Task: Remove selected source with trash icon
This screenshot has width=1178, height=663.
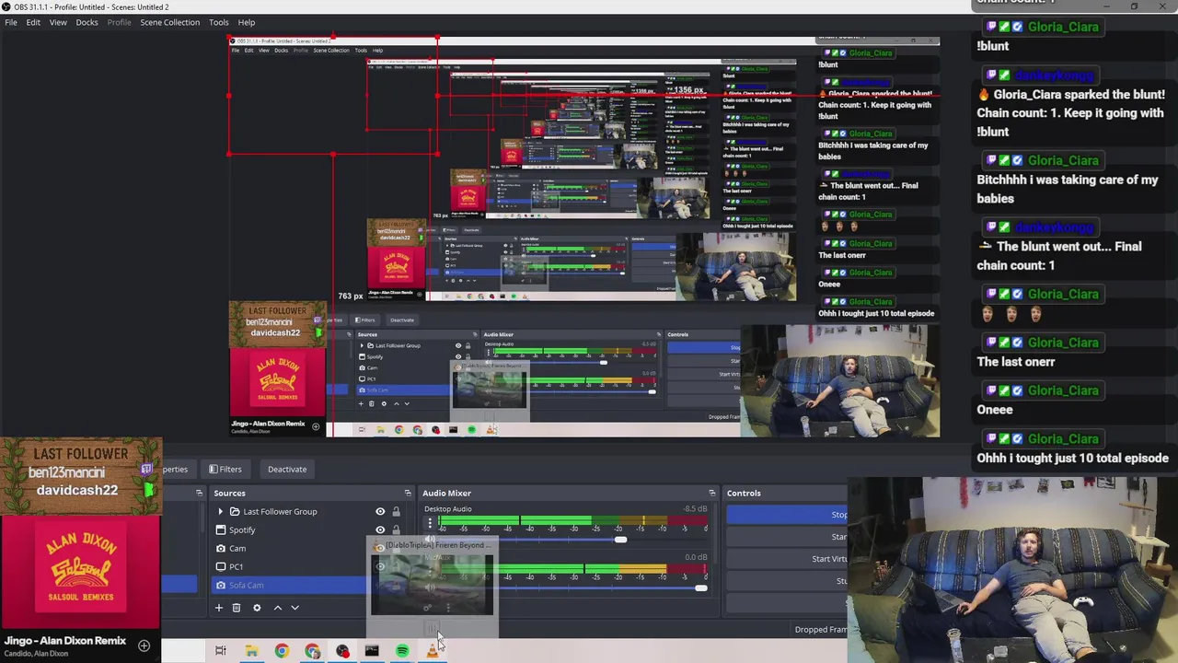Action: coord(237,608)
